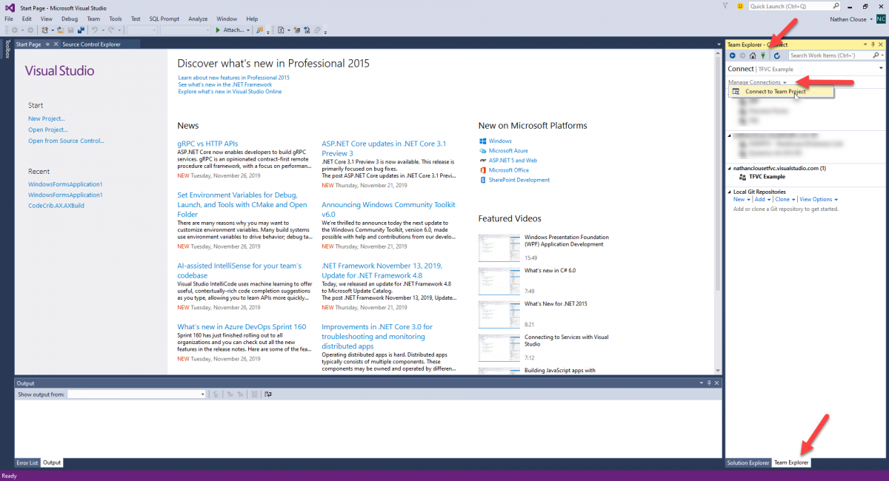Open View Options dropdown in Team Explorer
The width and height of the screenshot is (889, 481).
click(818, 200)
